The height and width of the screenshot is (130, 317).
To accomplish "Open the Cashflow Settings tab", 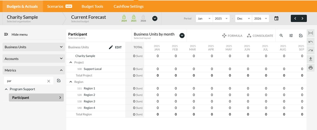I will pos(128,6).
